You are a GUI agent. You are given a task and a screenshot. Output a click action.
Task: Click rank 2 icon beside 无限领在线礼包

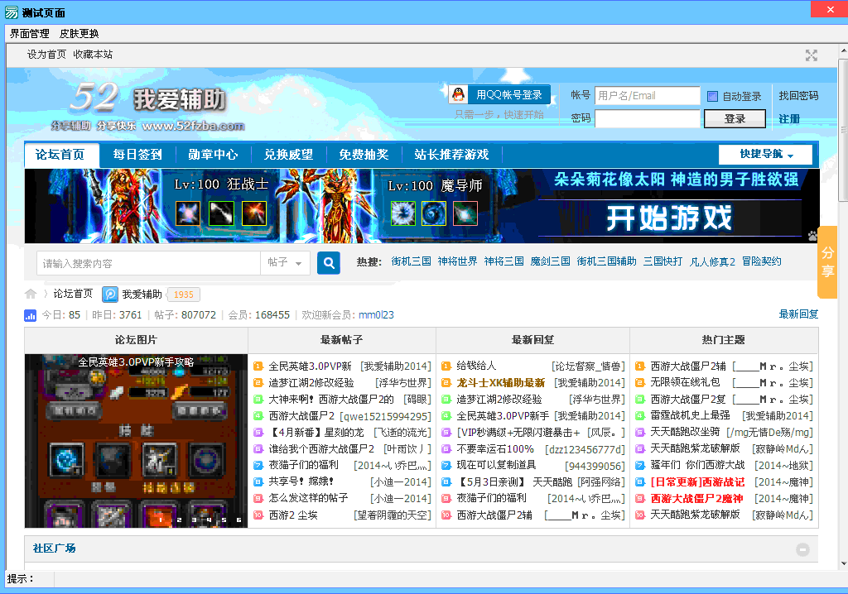[x=640, y=383]
